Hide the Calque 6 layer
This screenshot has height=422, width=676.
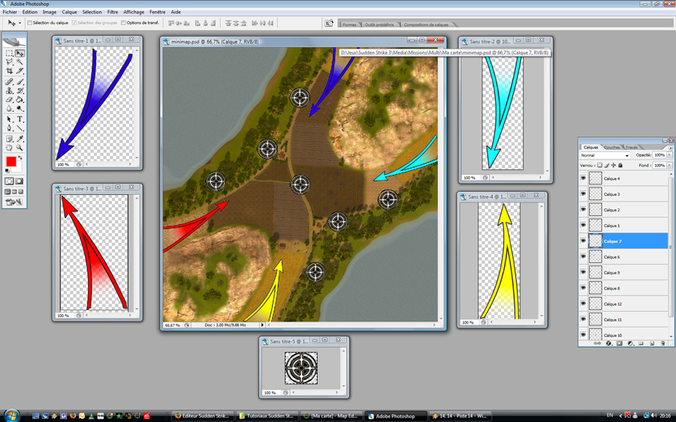pos(584,257)
